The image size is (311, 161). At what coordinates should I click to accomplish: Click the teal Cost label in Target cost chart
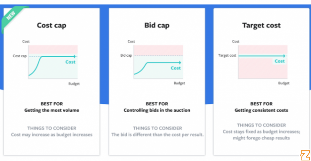tap(280, 61)
